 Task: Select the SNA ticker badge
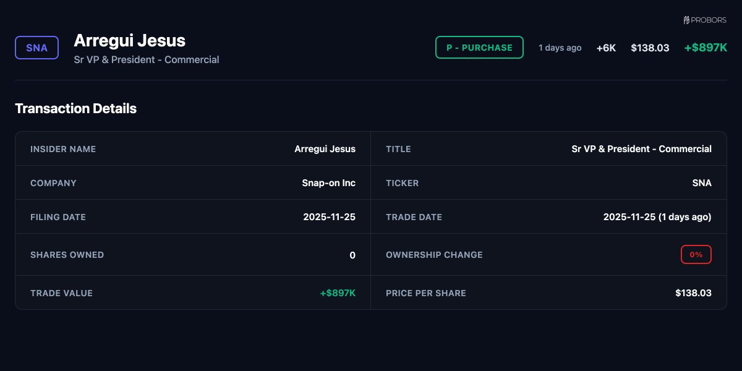pos(36,48)
